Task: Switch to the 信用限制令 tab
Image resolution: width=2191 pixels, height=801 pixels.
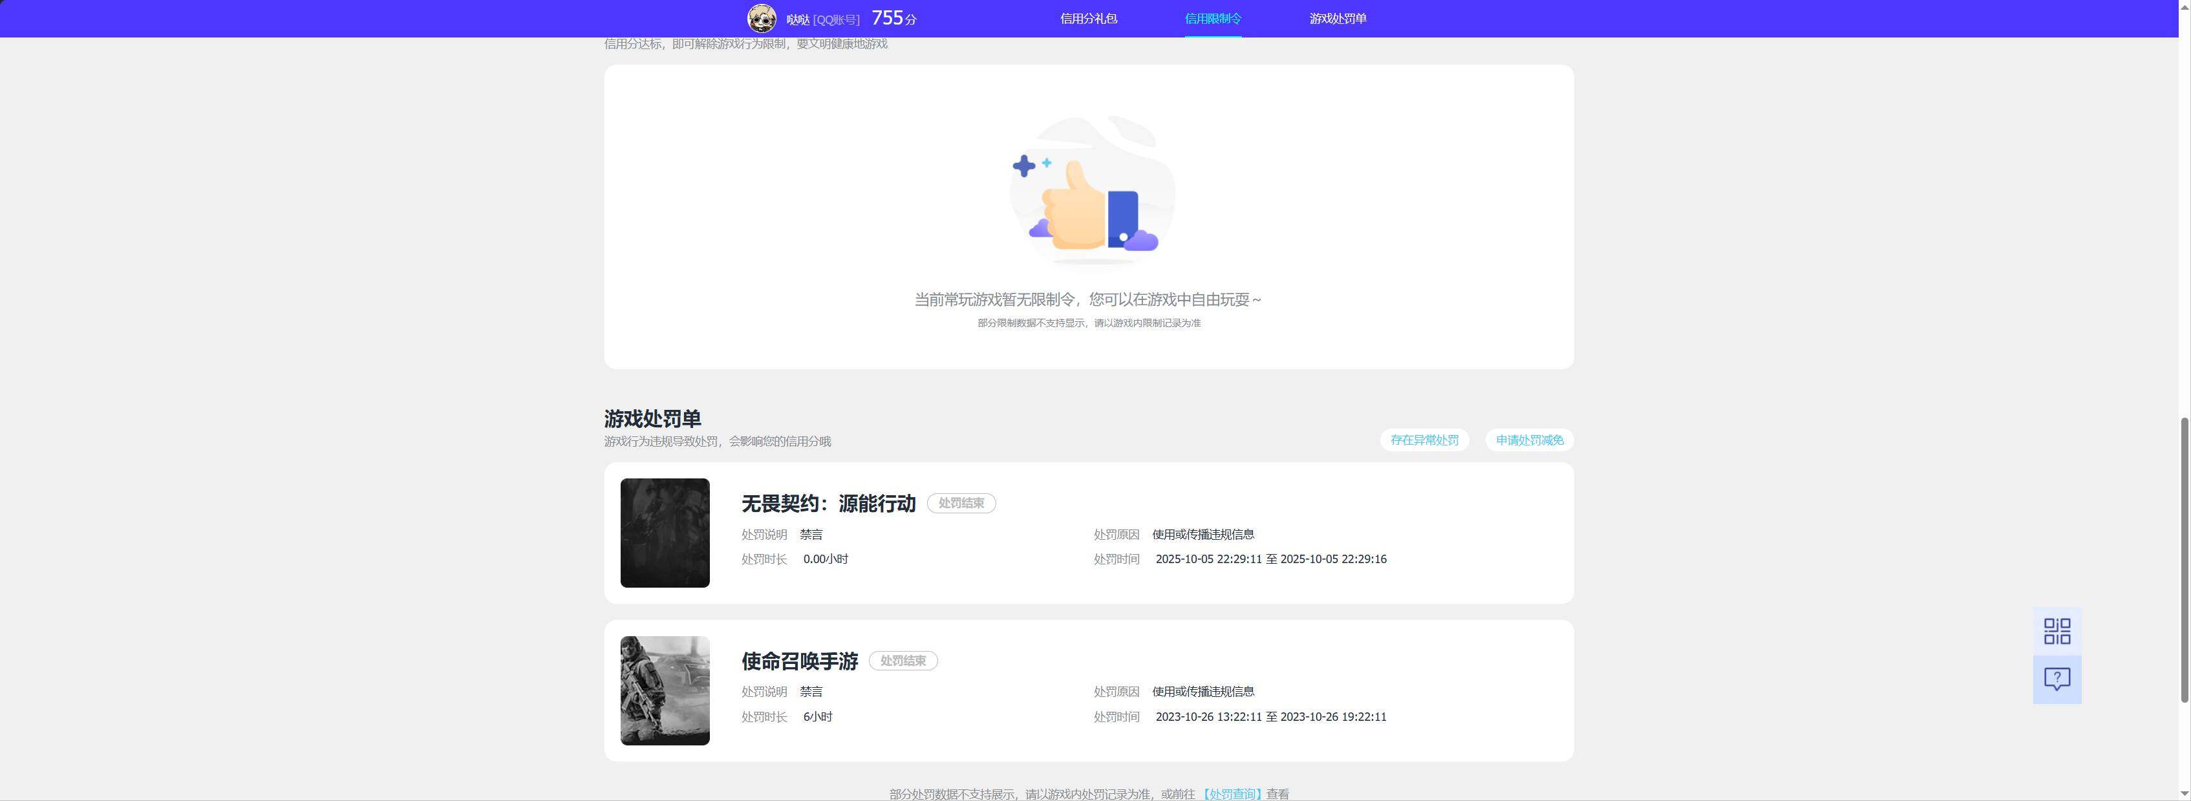Action: [1213, 19]
